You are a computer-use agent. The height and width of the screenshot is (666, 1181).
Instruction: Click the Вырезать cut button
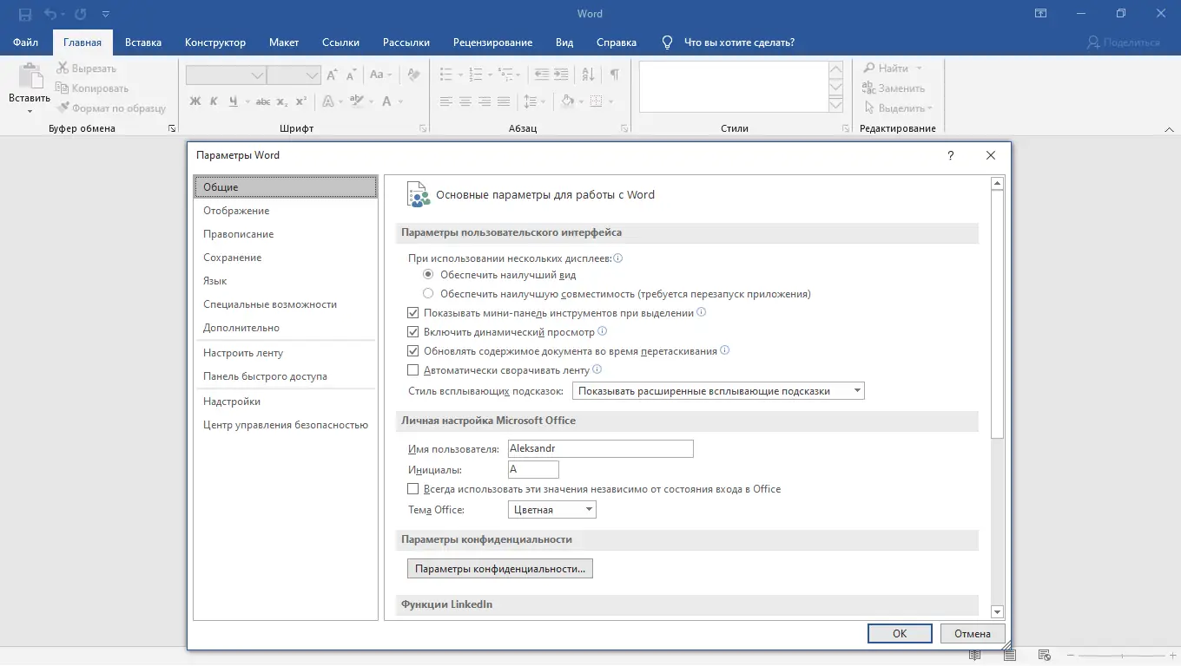coord(85,69)
